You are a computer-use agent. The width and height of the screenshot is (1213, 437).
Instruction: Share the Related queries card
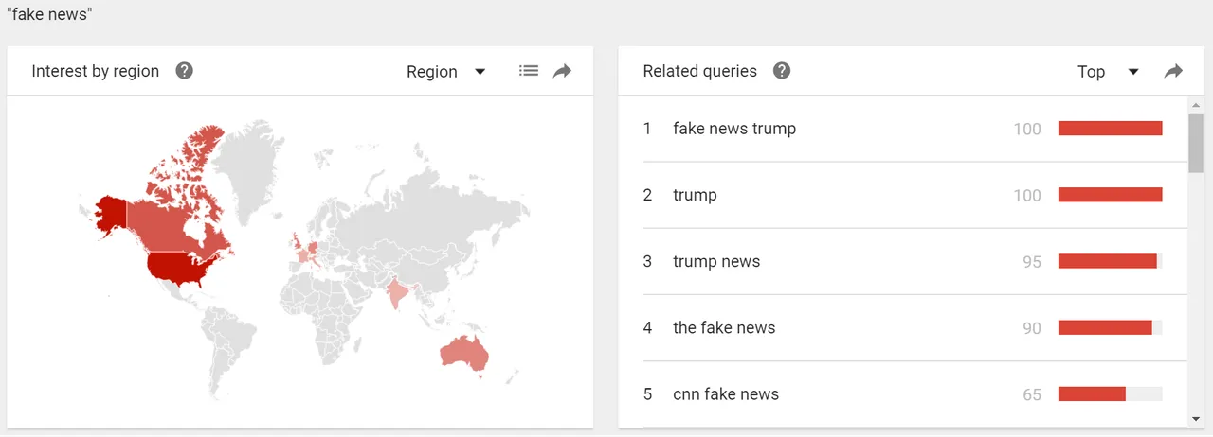pos(1174,71)
